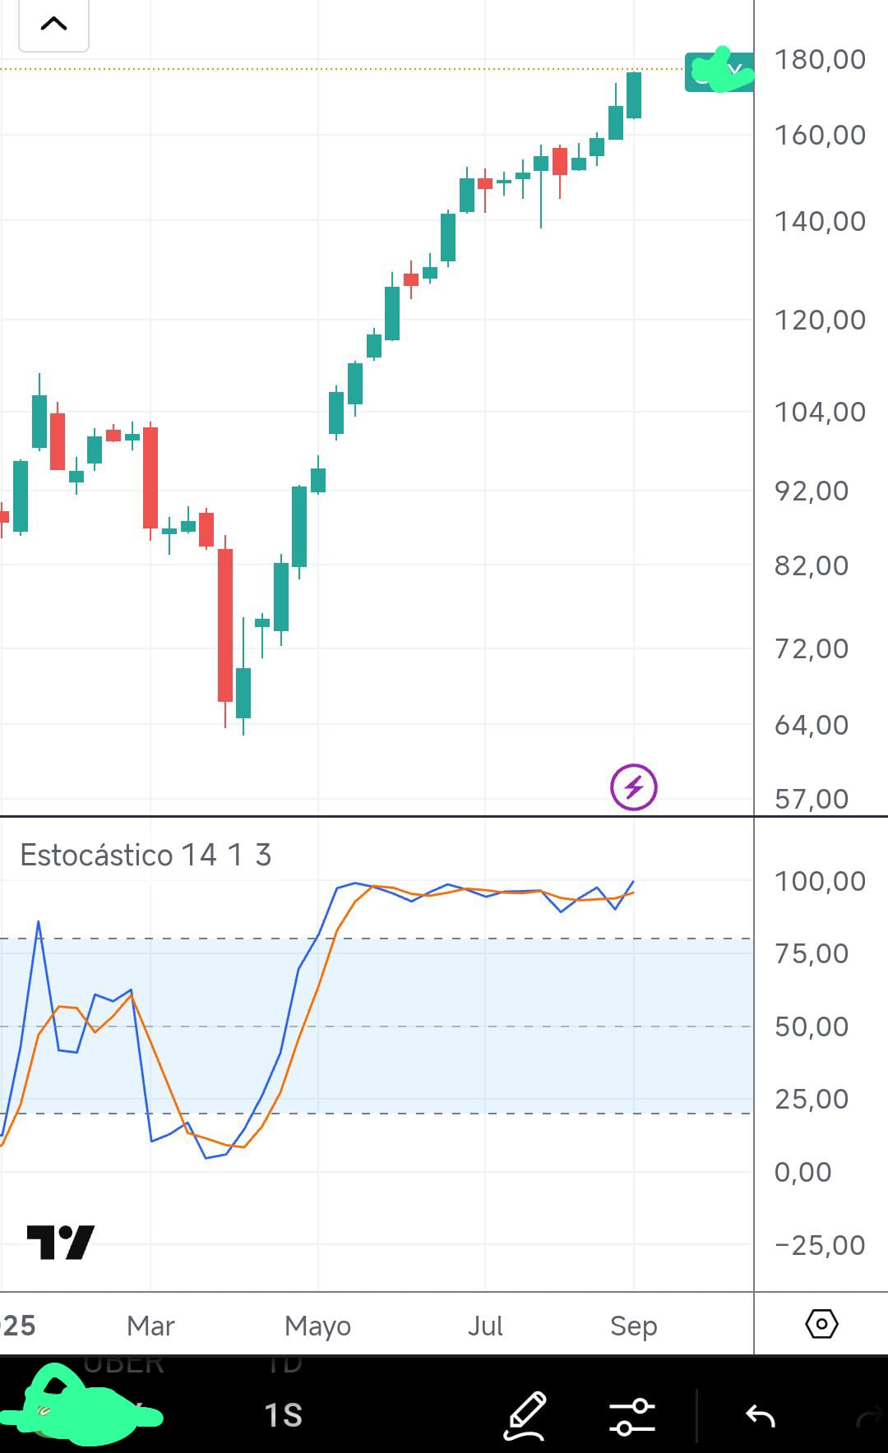Select the Mar label on time axis
The image size is (888, 1453).
[x=150, y=1326]
